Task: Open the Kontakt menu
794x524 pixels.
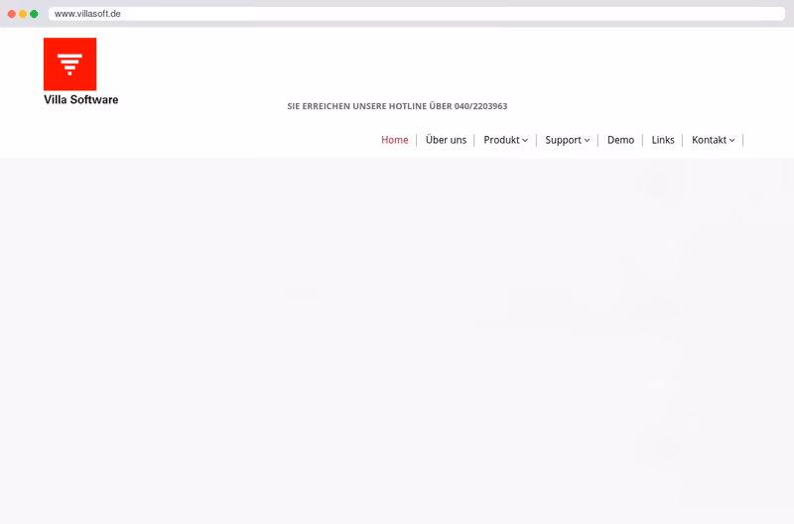Action: [x=709, y=140]
